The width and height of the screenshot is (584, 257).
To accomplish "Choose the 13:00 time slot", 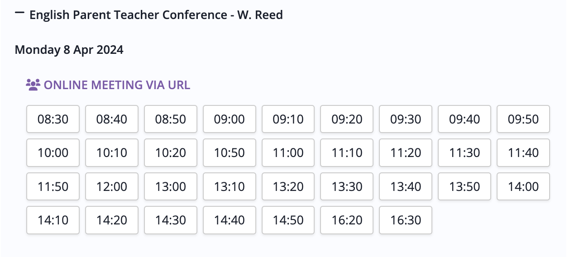I will tap(171, 186).
